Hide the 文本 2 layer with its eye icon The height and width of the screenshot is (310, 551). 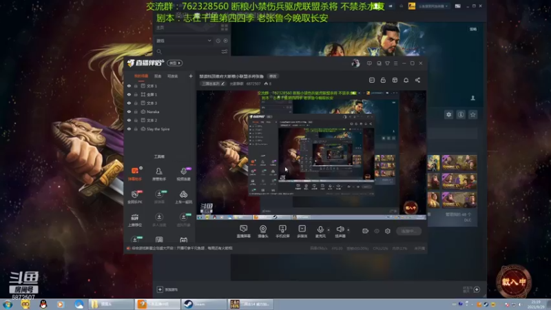pos(129,120)
